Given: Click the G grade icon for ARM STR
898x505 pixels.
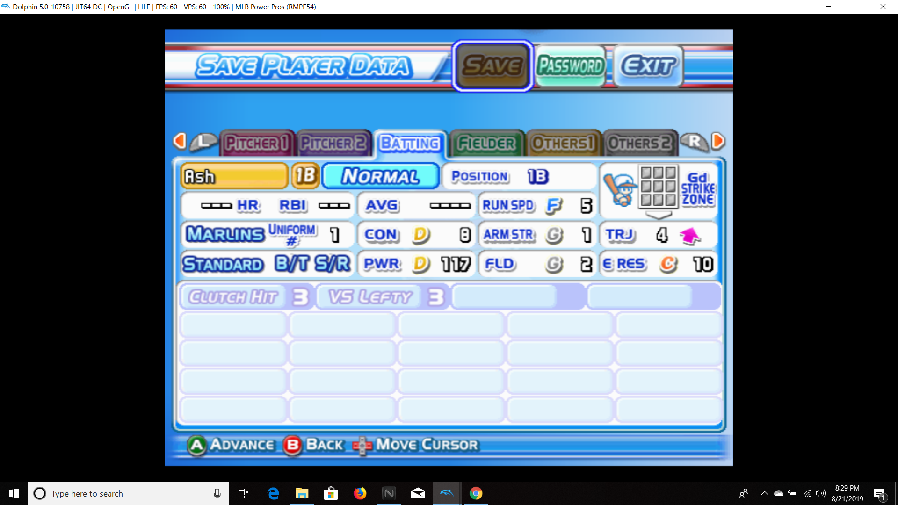Looking at the screenshot, I should pos(554,235).
